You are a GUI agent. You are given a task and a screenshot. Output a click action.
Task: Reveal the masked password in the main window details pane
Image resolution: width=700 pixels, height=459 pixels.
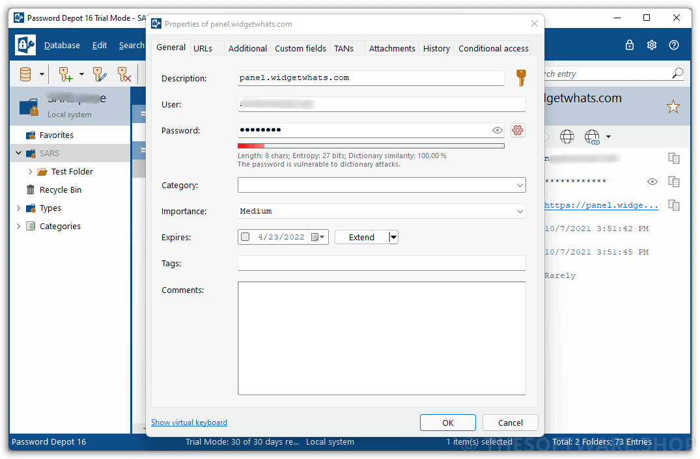click(652, 181)
